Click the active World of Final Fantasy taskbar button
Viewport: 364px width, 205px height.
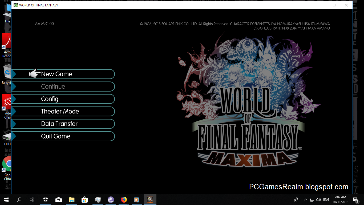pyautogui.click(x=150, y=199)
